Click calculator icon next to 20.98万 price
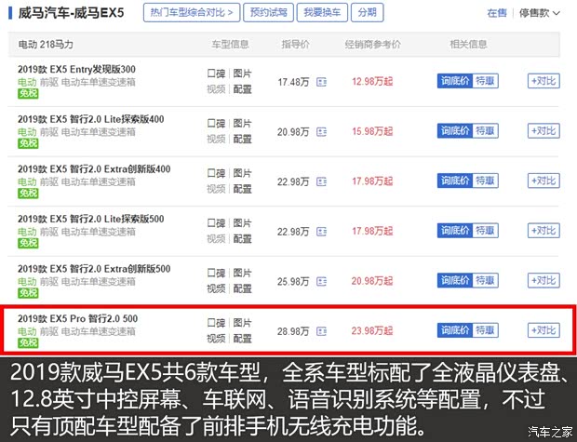 [321, 131]
